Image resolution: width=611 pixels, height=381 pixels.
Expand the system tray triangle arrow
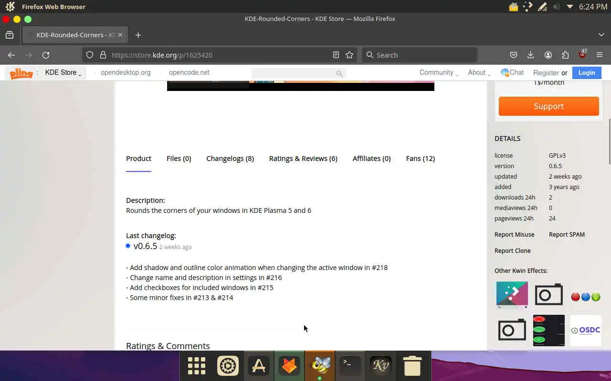pos(570,7)
